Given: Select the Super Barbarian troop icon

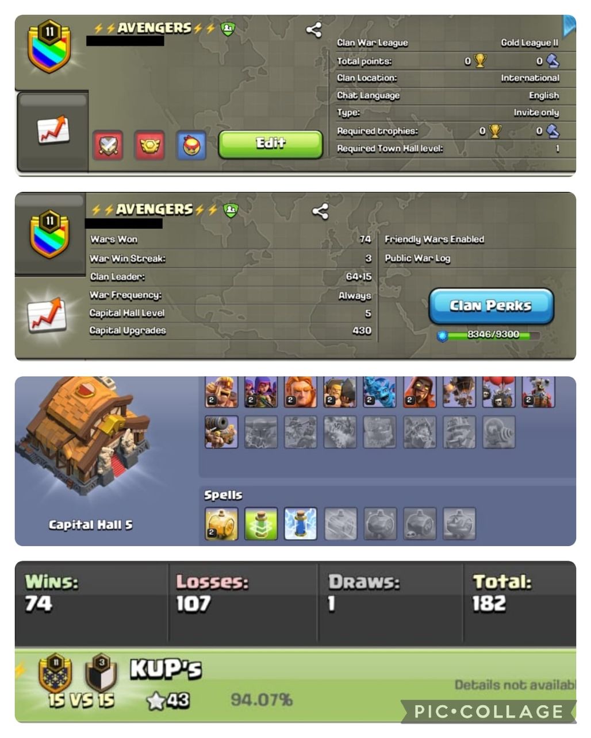Looking at the screenshot, I should (x=221, y=392).
